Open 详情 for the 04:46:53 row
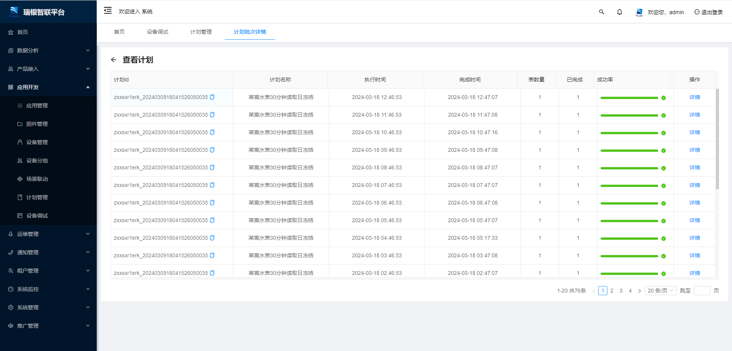The width and height of the screenshot is (732, 351). click(x=695, y=238)
